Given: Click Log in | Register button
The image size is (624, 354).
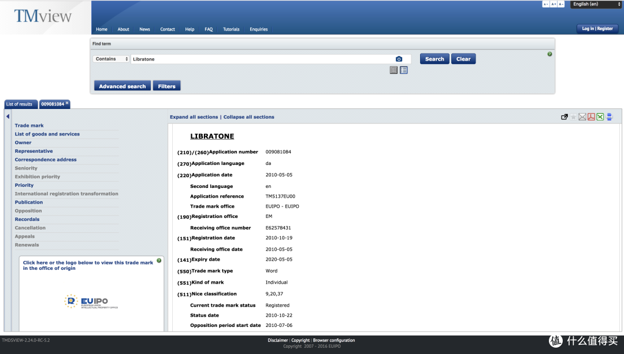Looking at the screenshot, I should tap(597, 29).
